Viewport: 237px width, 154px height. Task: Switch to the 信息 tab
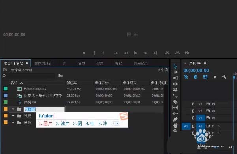82,63
